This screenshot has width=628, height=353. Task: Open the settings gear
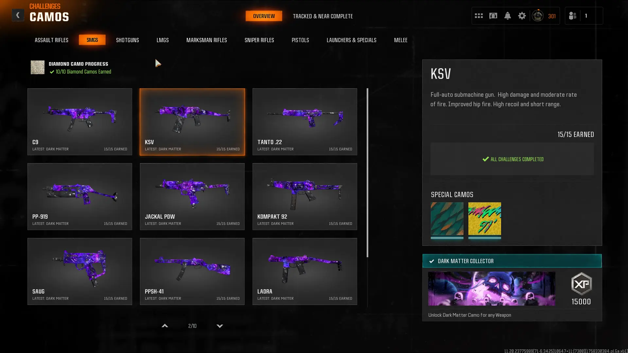click(522, 16)
